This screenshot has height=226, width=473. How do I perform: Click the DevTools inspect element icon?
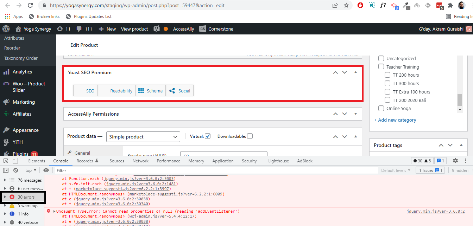(x=6, y=161)
